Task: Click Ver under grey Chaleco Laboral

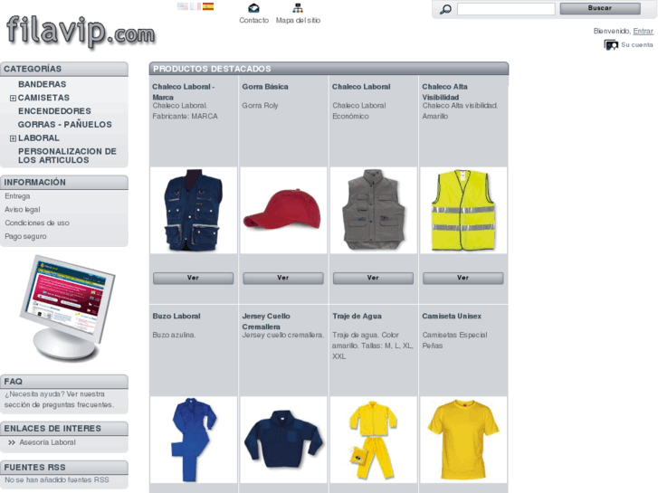Action: [x=373, y=279]
